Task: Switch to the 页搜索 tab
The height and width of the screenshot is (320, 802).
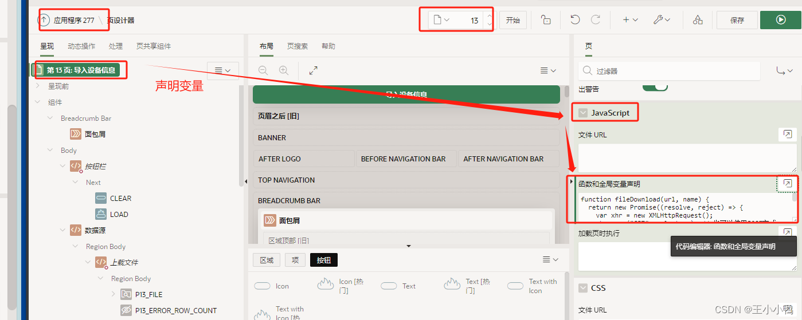Action: pos(298,46)
